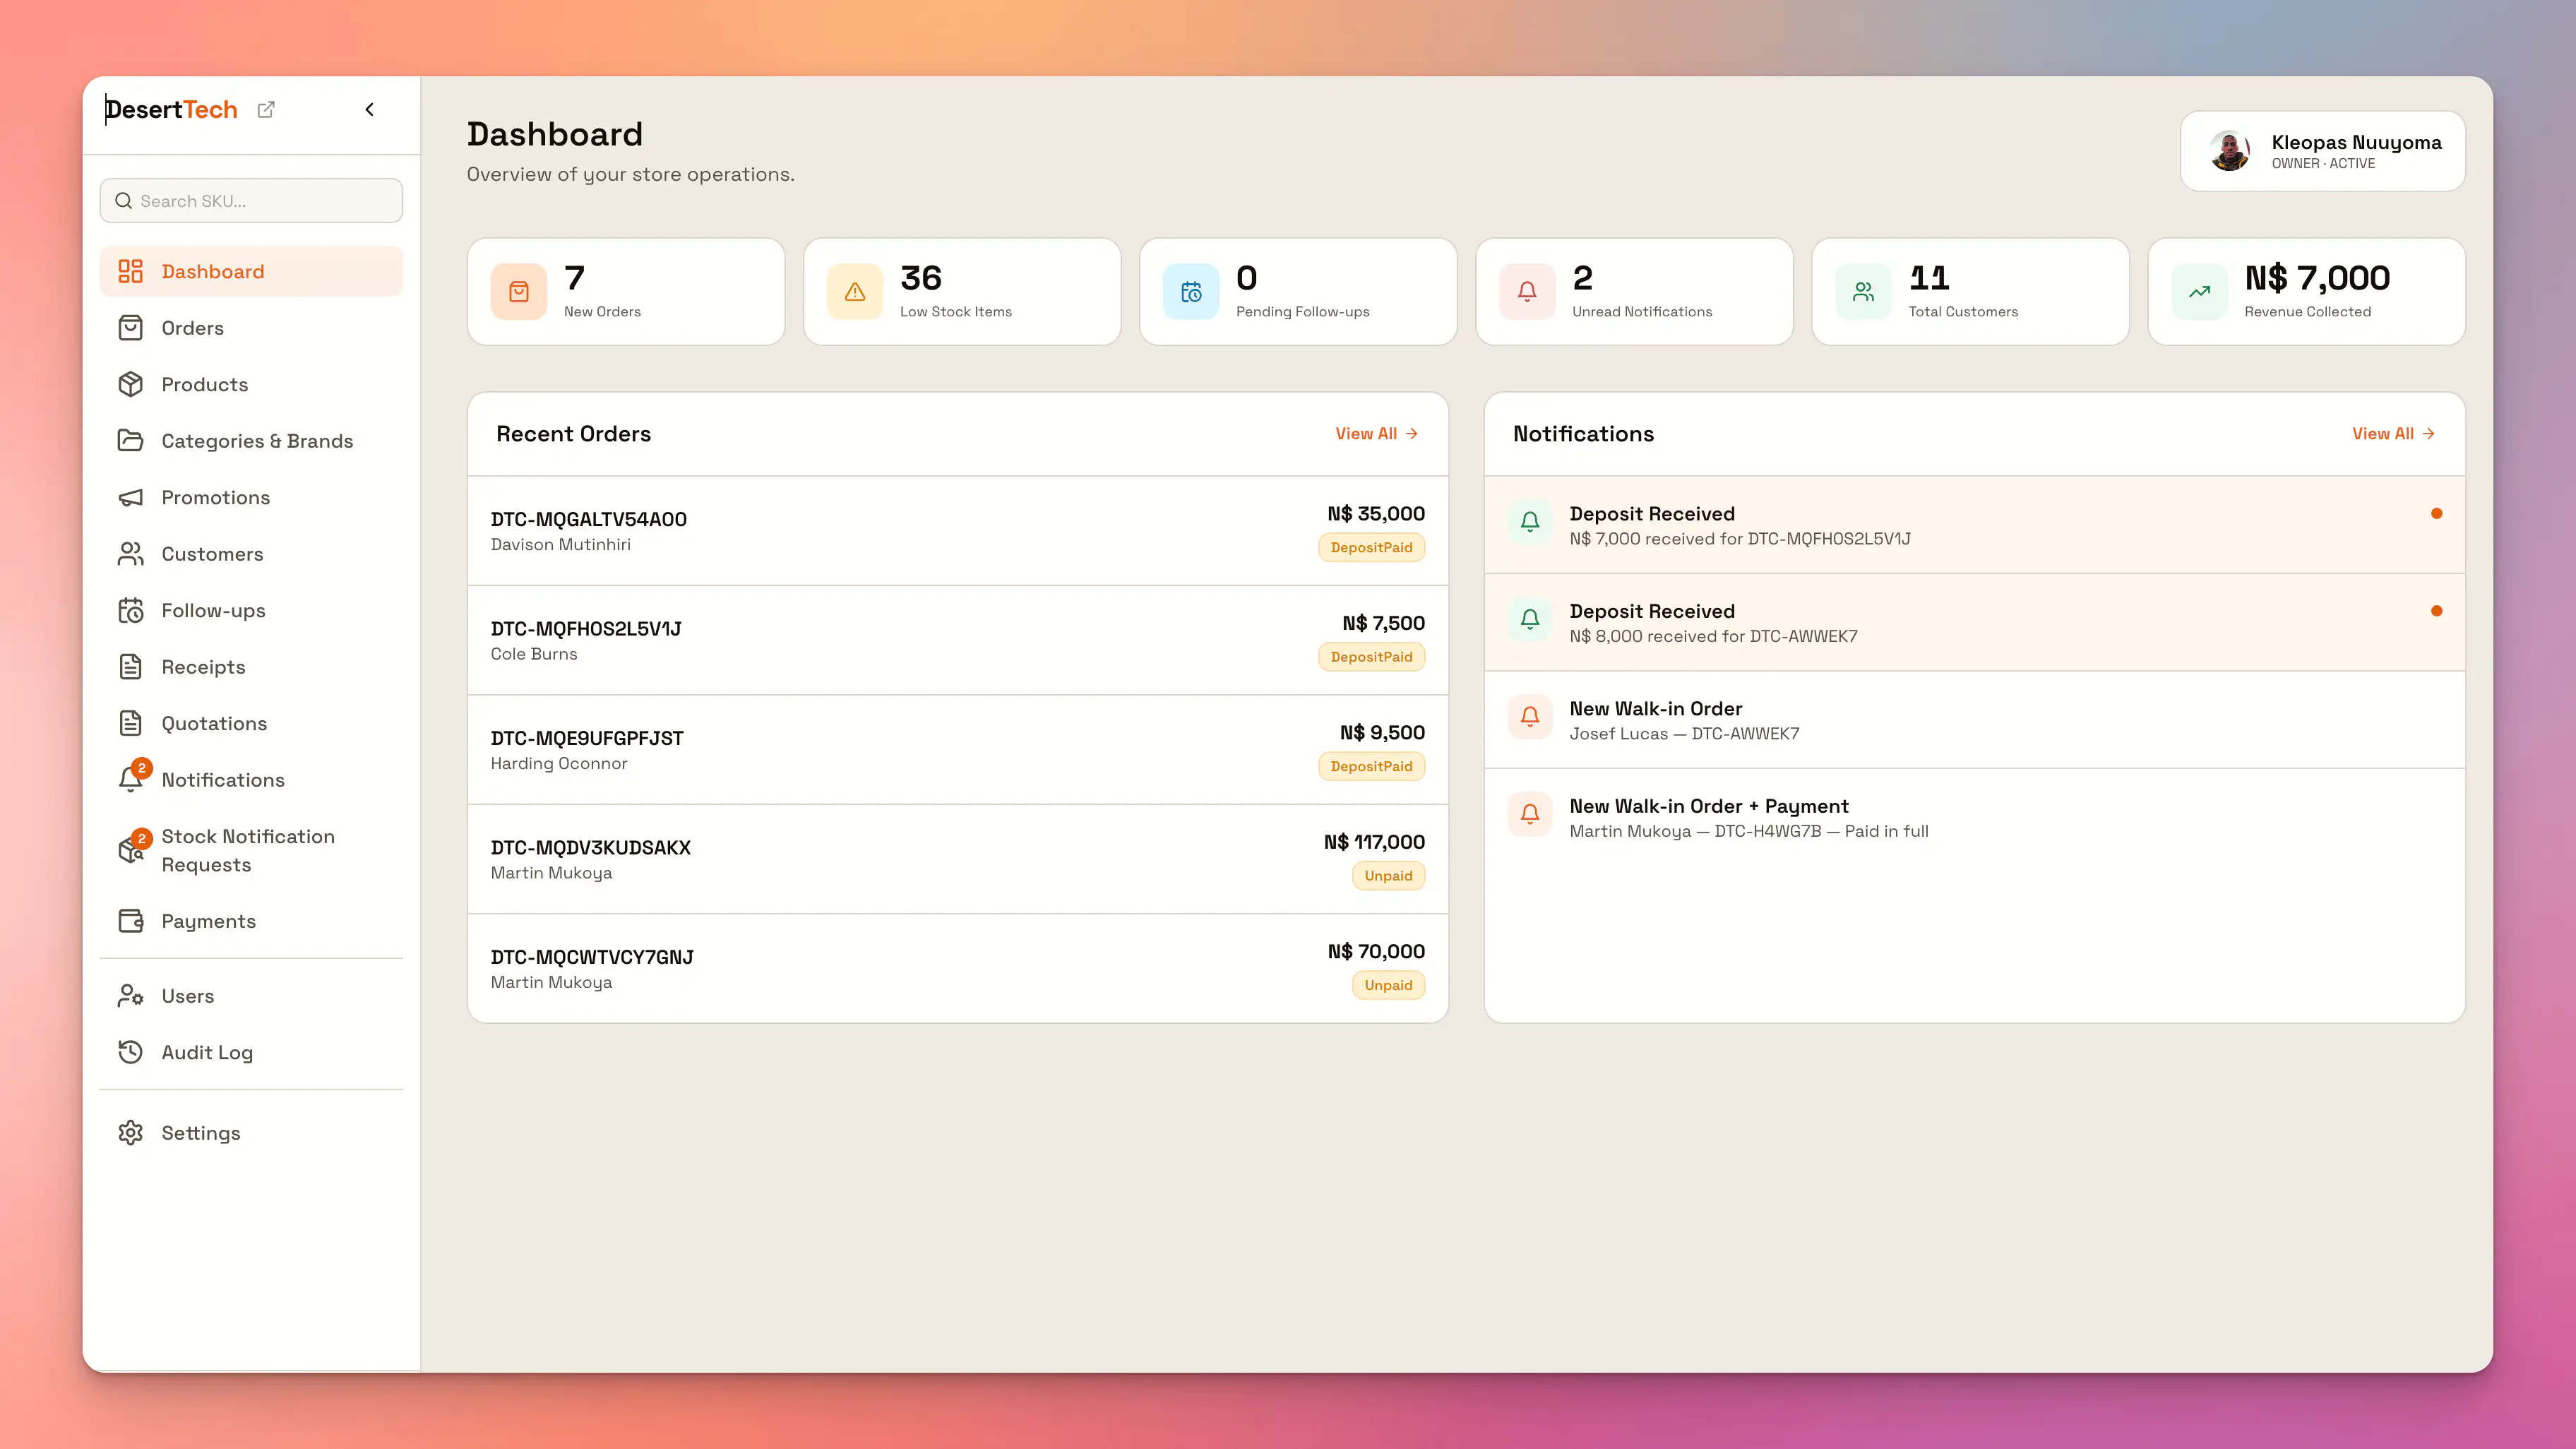Viewport: 2576px width, 1449px height.
Task: Open Follow-ups in the sidebar
Action: (x=251, y=610)
